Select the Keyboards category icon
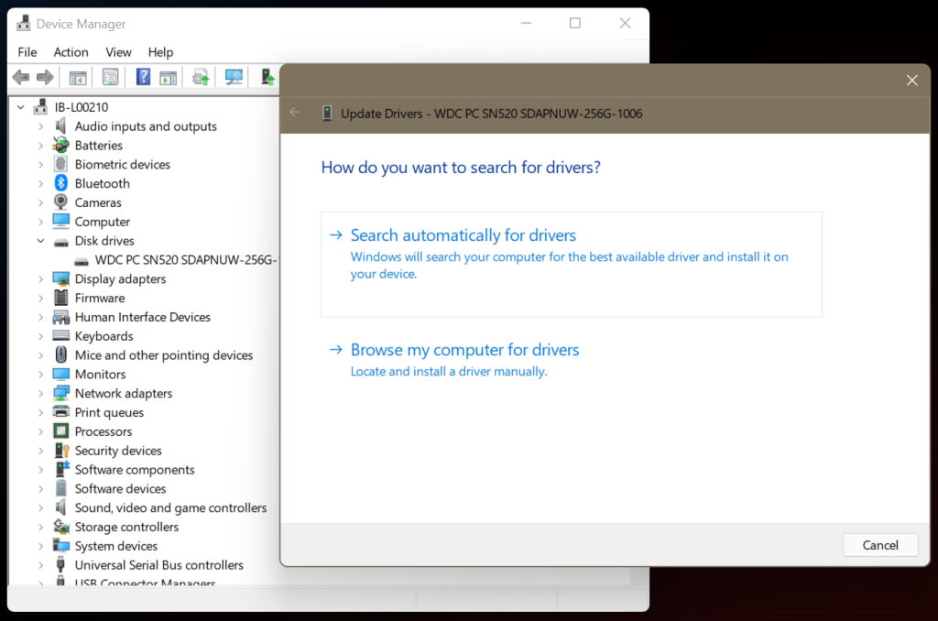This screenshot has height=621, width=938. [60, 335]
